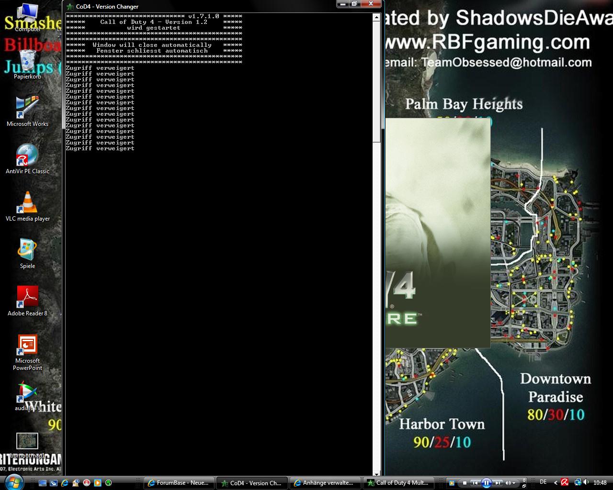This screenshot has height=490, width=613.
Task: Click the Call of Duty 4 splash image
Action: point(438,233)
